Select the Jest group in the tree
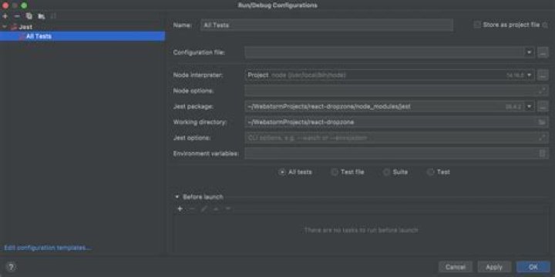The width and height of the screenshot is (555, 277). click(25, 27)
